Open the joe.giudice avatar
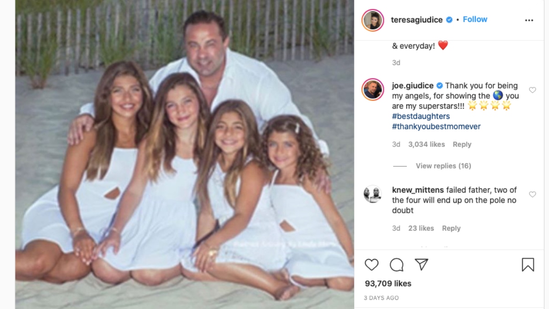This screenshot has height=309, width=549. pos(372,89)
